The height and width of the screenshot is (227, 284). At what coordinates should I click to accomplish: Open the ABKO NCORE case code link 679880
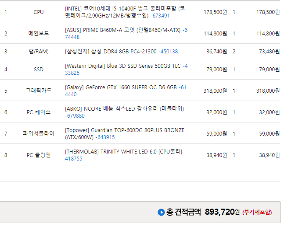coord(75,116)
